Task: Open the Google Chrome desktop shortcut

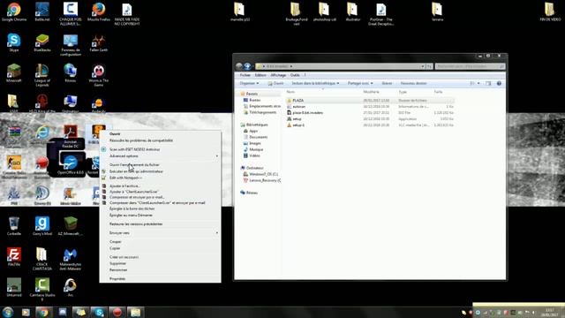Action: pos(14,11)
